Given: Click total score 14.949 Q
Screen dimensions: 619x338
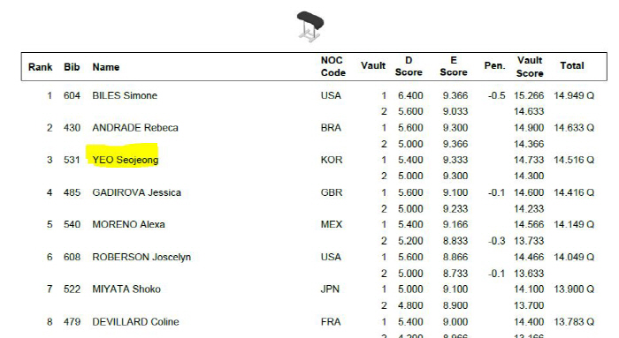Looking at the screenshot, I should point(574,95).
